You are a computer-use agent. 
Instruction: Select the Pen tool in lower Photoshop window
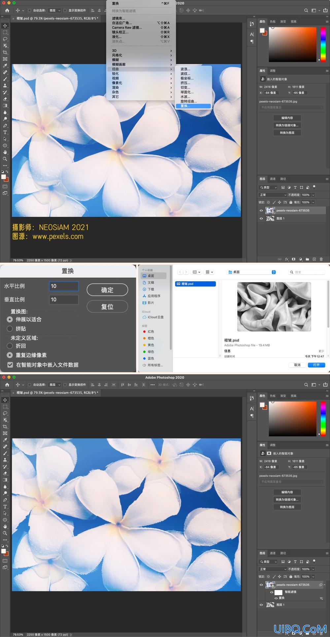tap(5, 500)
